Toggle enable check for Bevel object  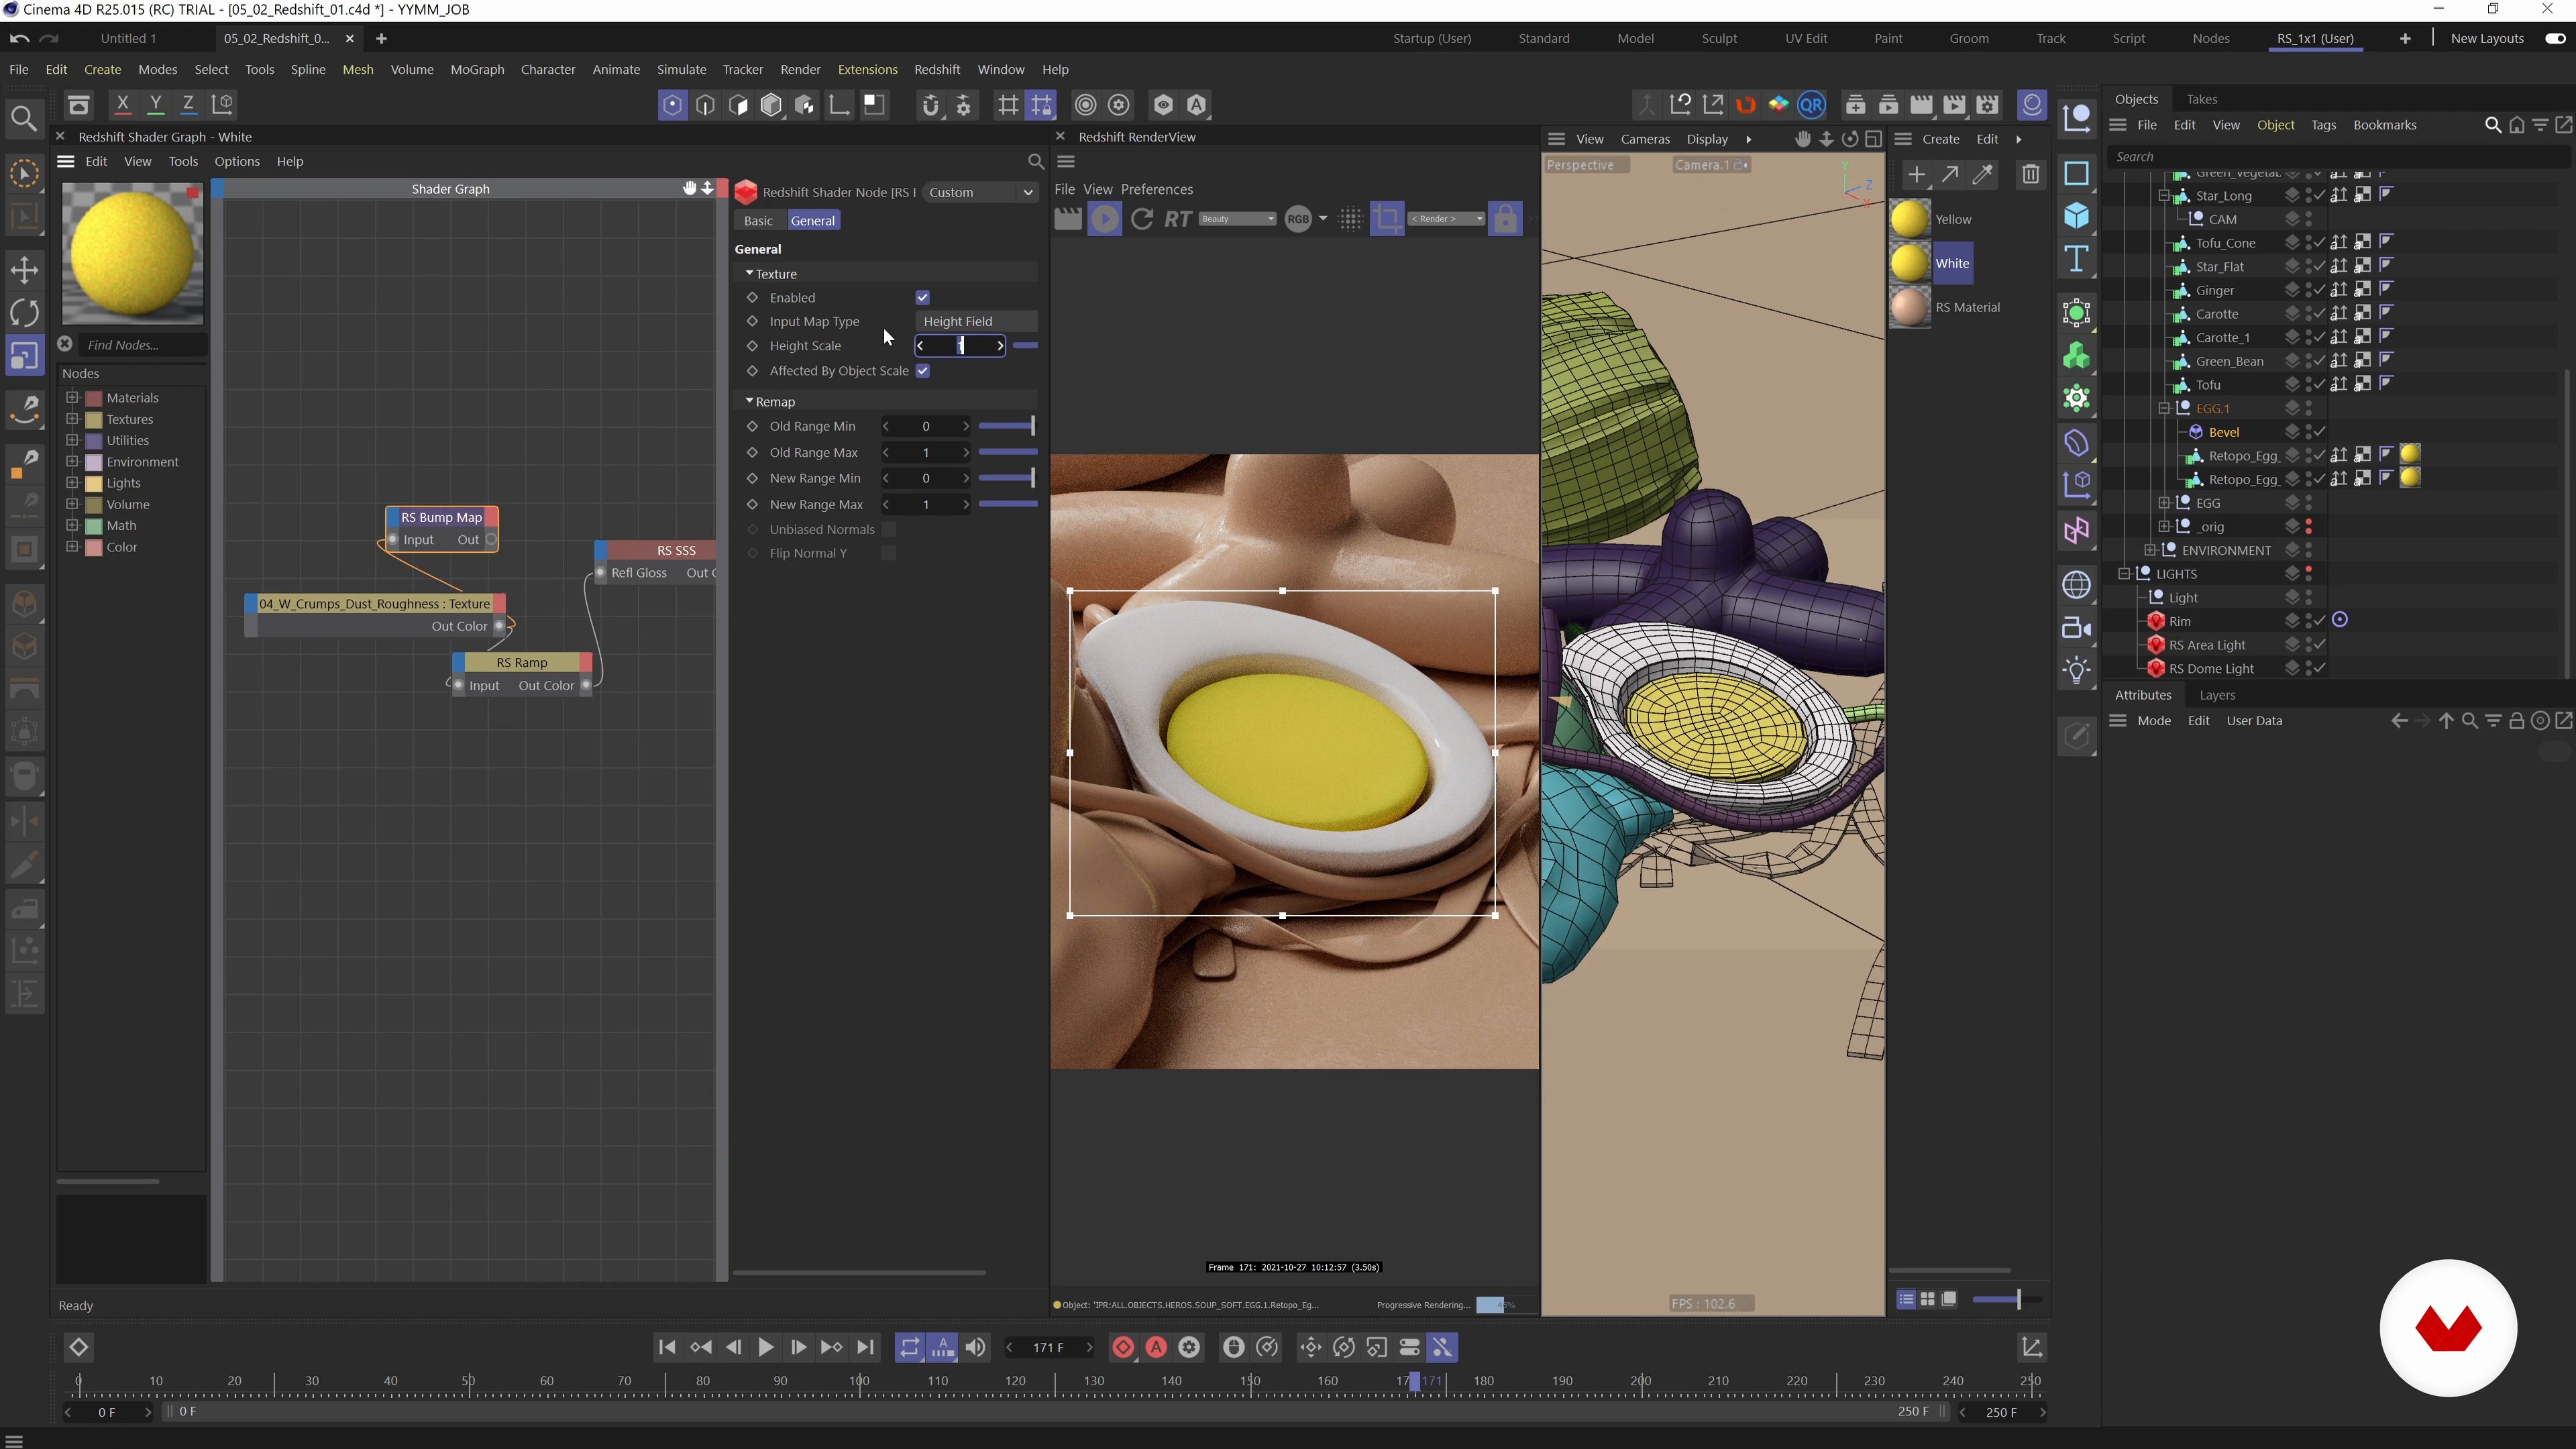pos(2319,432)
